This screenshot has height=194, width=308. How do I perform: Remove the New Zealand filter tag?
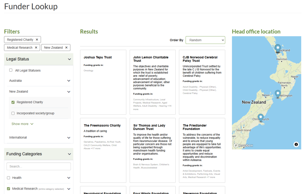coord(66,48)
